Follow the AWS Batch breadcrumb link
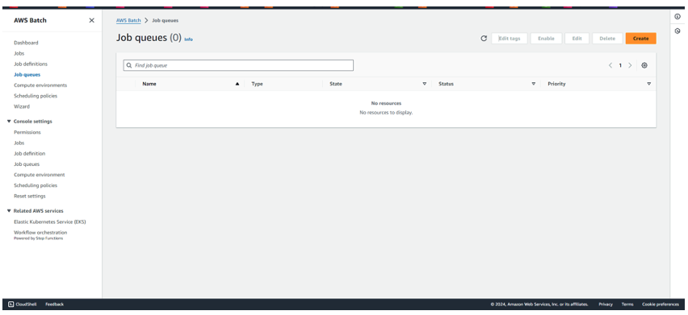 tap(128, 21)
